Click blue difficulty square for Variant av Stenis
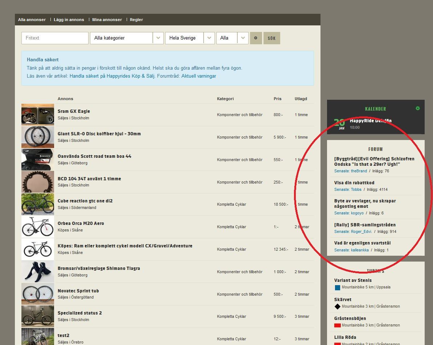 (338, 287)
